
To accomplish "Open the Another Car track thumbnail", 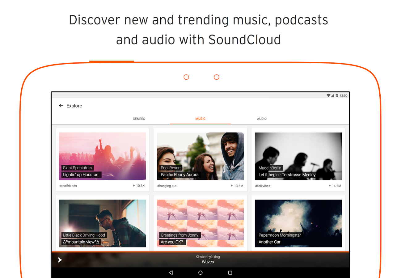I will point(298,223).
